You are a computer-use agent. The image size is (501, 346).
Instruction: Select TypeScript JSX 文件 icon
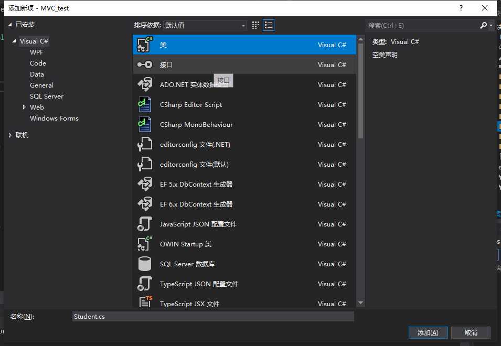point(145,302)
